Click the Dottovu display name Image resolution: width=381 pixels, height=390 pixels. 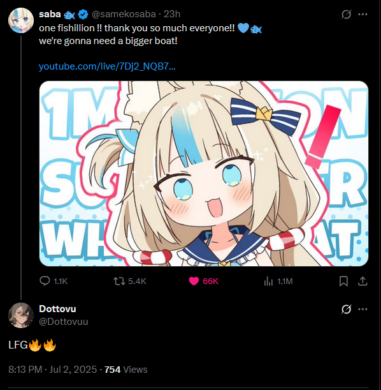[57, 309]
